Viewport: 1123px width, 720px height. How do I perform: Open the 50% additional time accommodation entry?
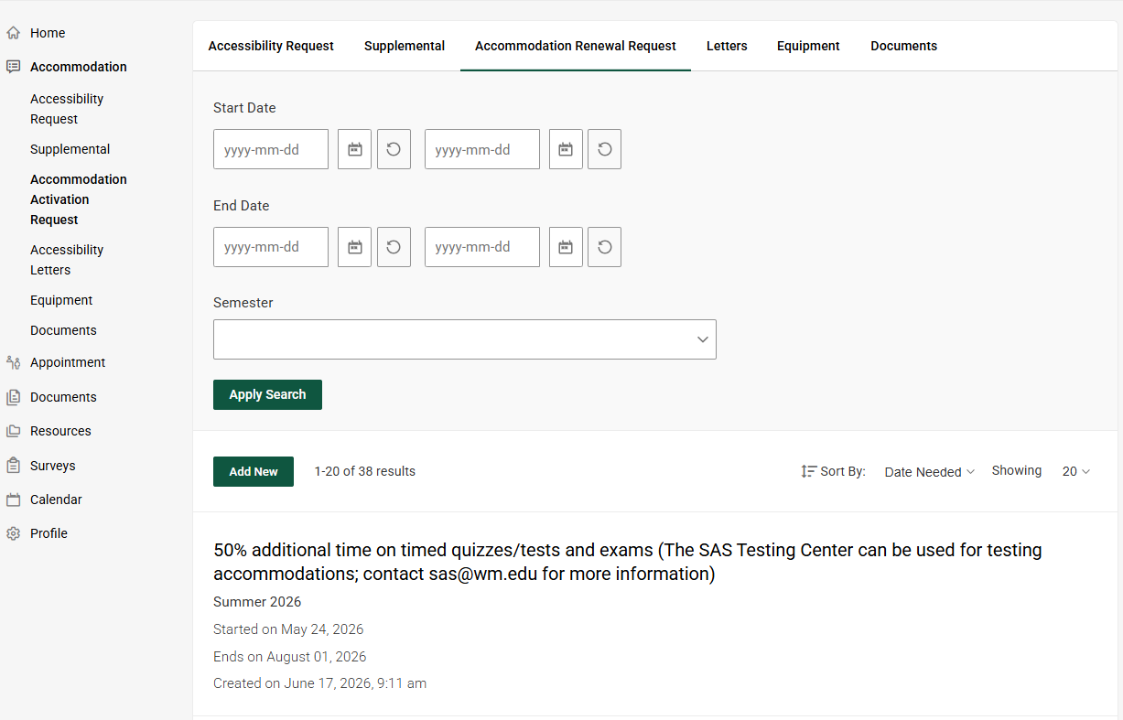(x=628, y=562)
